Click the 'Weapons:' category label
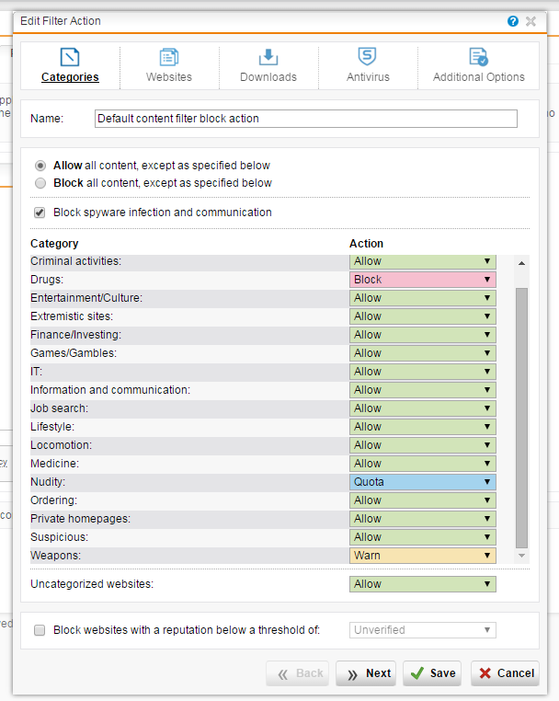The height and width of the screenshot is (701, 559). [56, 556]
